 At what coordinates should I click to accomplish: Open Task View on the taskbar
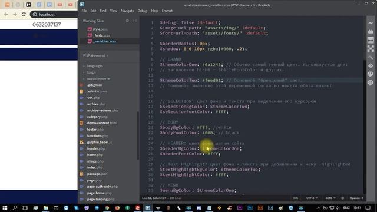coord(25,208)
